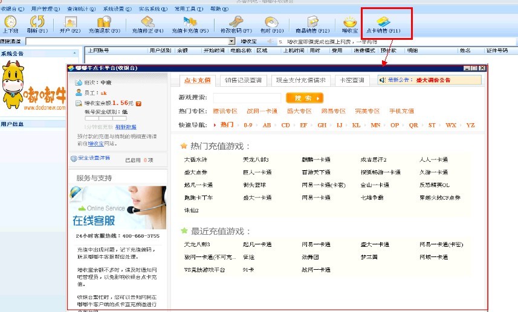The image size is (518, 312).
Task: Open the 开户 (F2) account icon
Action: (x=70, y=22)
